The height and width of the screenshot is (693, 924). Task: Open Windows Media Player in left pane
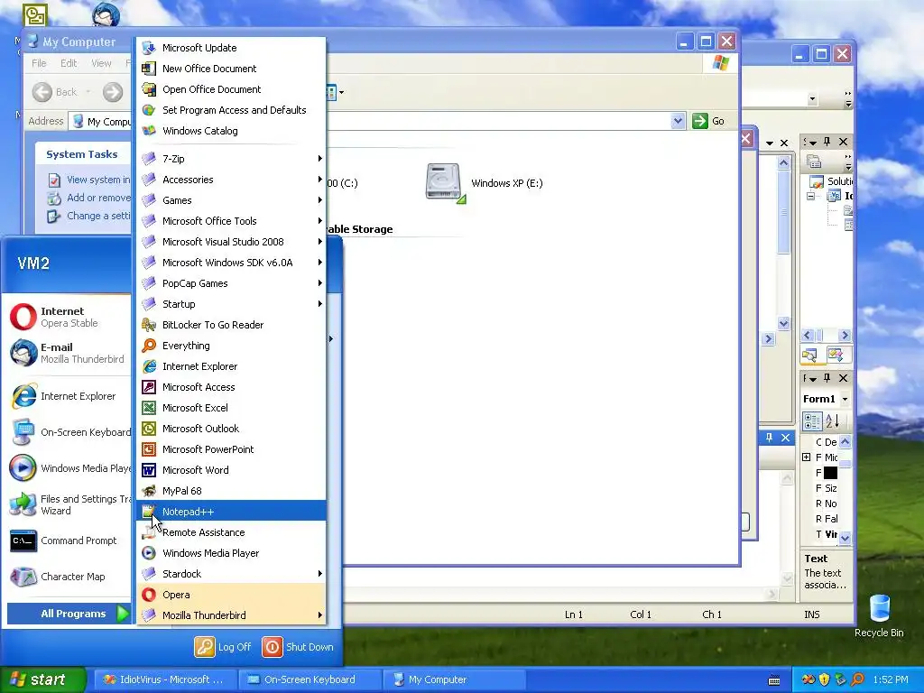click(69, 468)
